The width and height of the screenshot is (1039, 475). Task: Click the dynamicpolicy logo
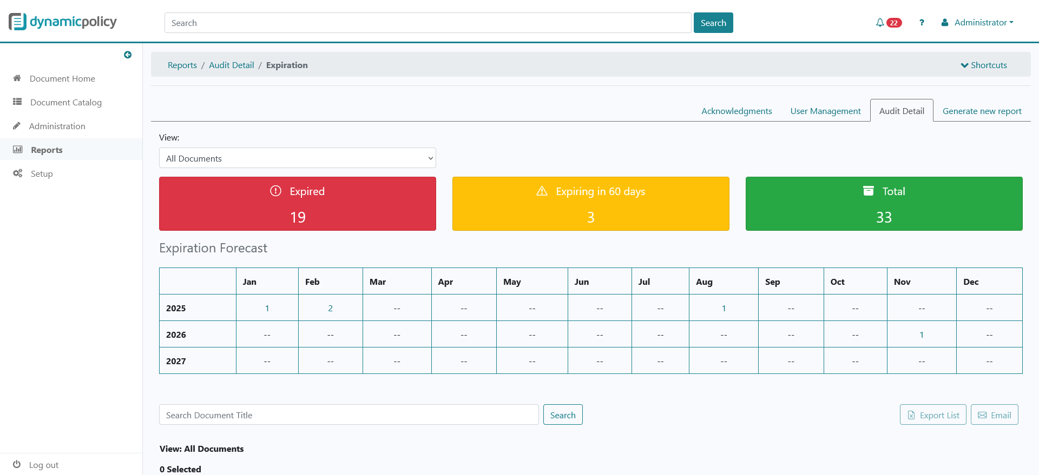tap(63, 22)
